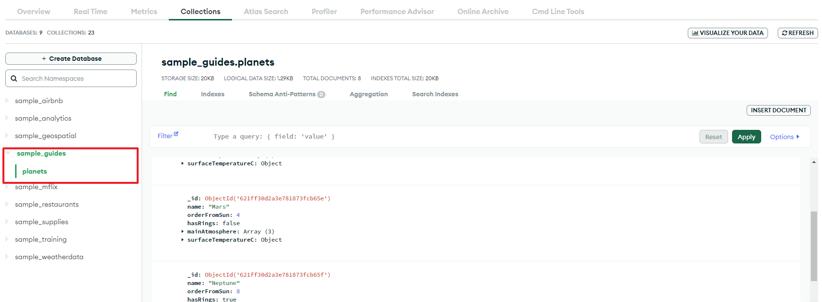The height and width of the screenshot is (302, 822).
Task: Select the sample_mflix database
Action: 36,187
